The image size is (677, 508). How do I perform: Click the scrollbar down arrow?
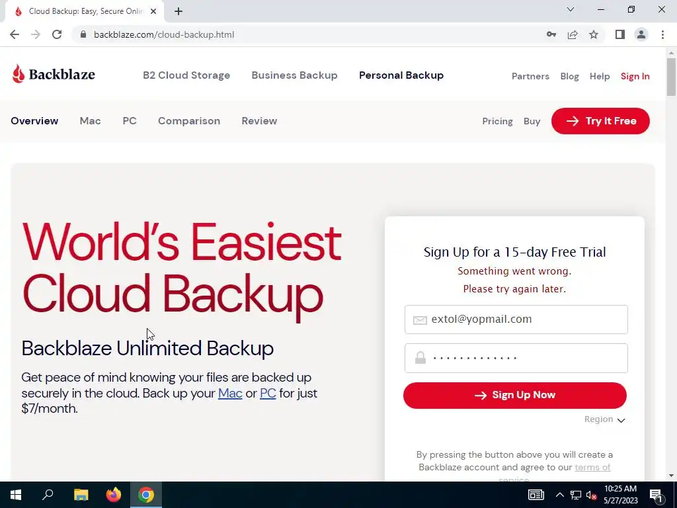[x=671, y=476]
